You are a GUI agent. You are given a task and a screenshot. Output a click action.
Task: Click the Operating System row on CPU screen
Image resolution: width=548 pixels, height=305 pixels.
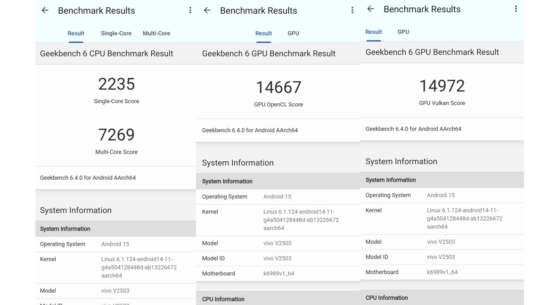(x=116, y=244)
